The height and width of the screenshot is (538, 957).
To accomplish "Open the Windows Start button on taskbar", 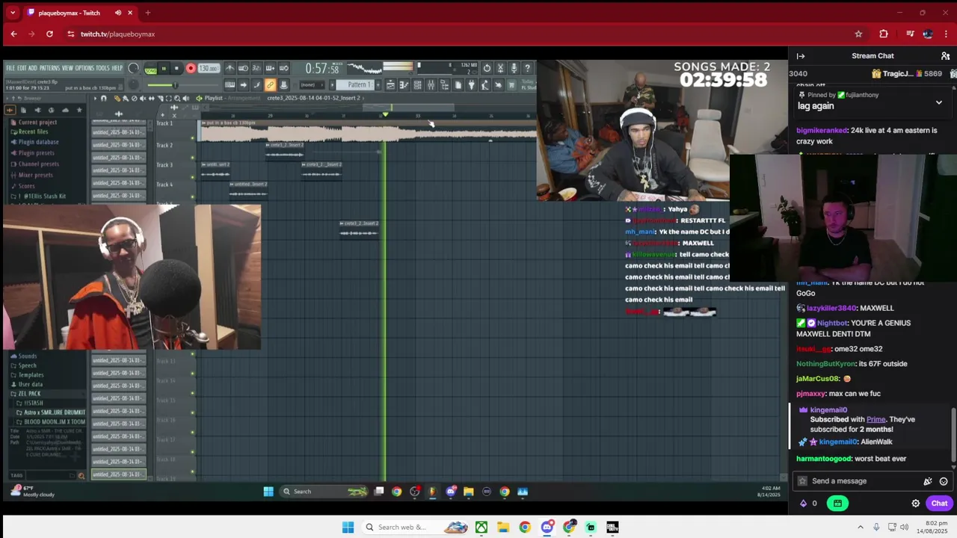I will pyautogui.click(x=348, y=527).
